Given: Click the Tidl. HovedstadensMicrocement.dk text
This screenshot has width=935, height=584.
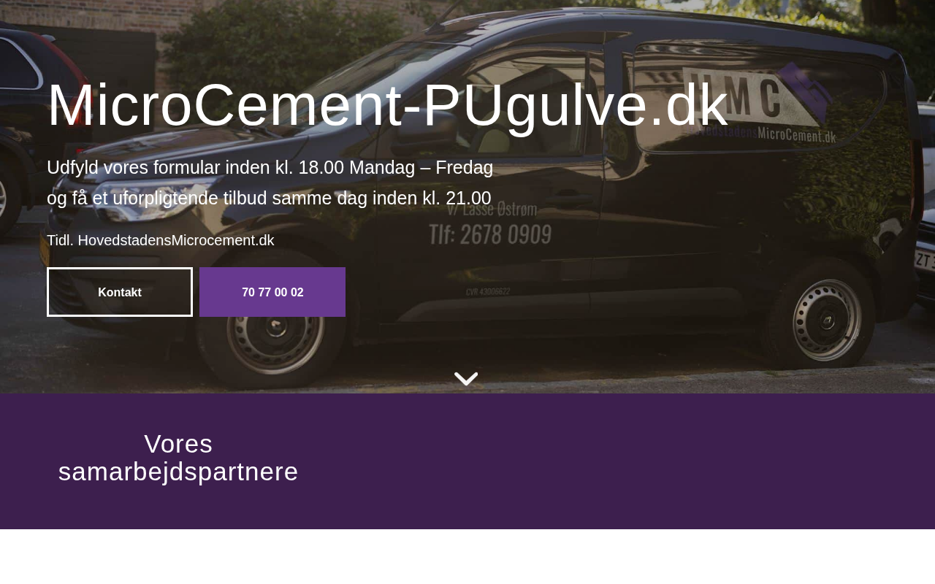Looking at the screenshot, I should tap(161, 239).
